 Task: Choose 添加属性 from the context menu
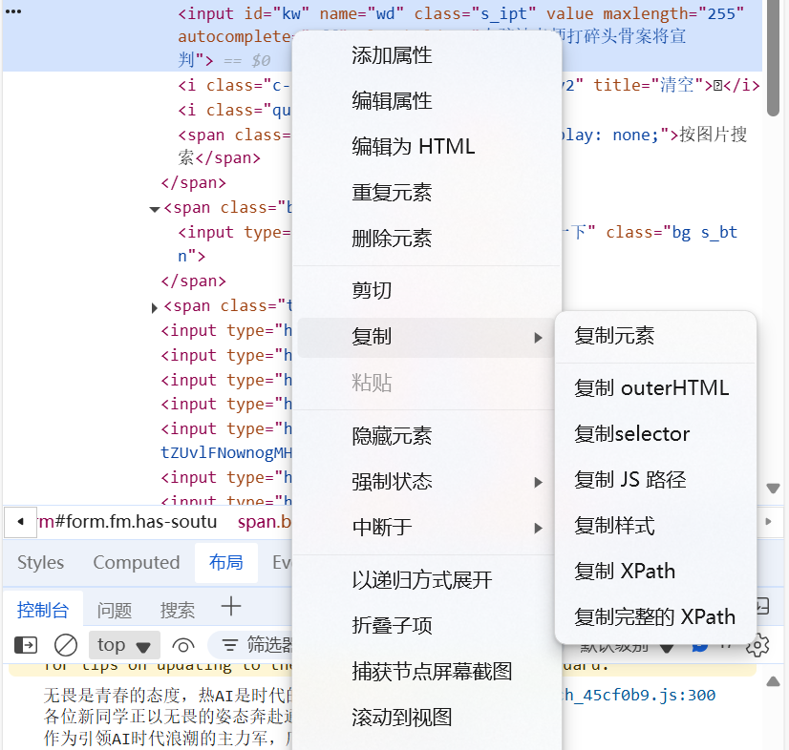[x=426, y=55]
